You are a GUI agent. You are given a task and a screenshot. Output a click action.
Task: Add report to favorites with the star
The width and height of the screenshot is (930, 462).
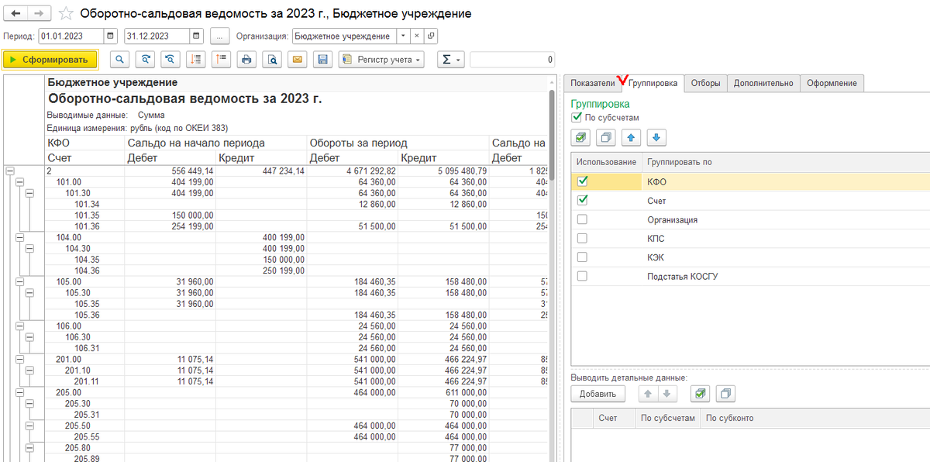pos(67,14)
